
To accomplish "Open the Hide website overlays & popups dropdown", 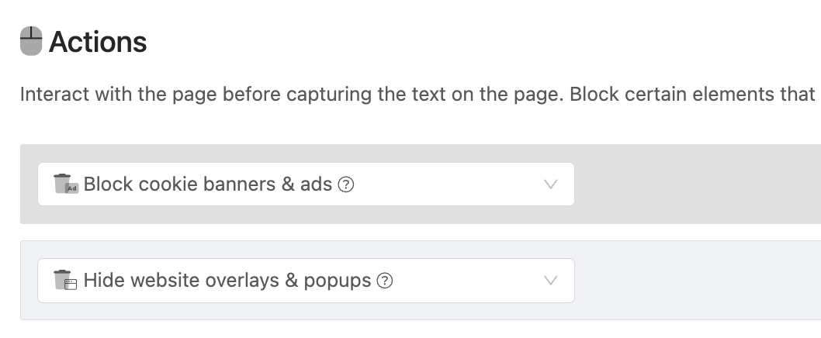I will [x=306, y=281].
